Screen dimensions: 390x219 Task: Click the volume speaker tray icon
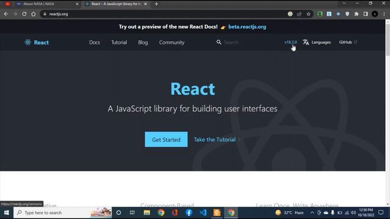tap(353, 212)
